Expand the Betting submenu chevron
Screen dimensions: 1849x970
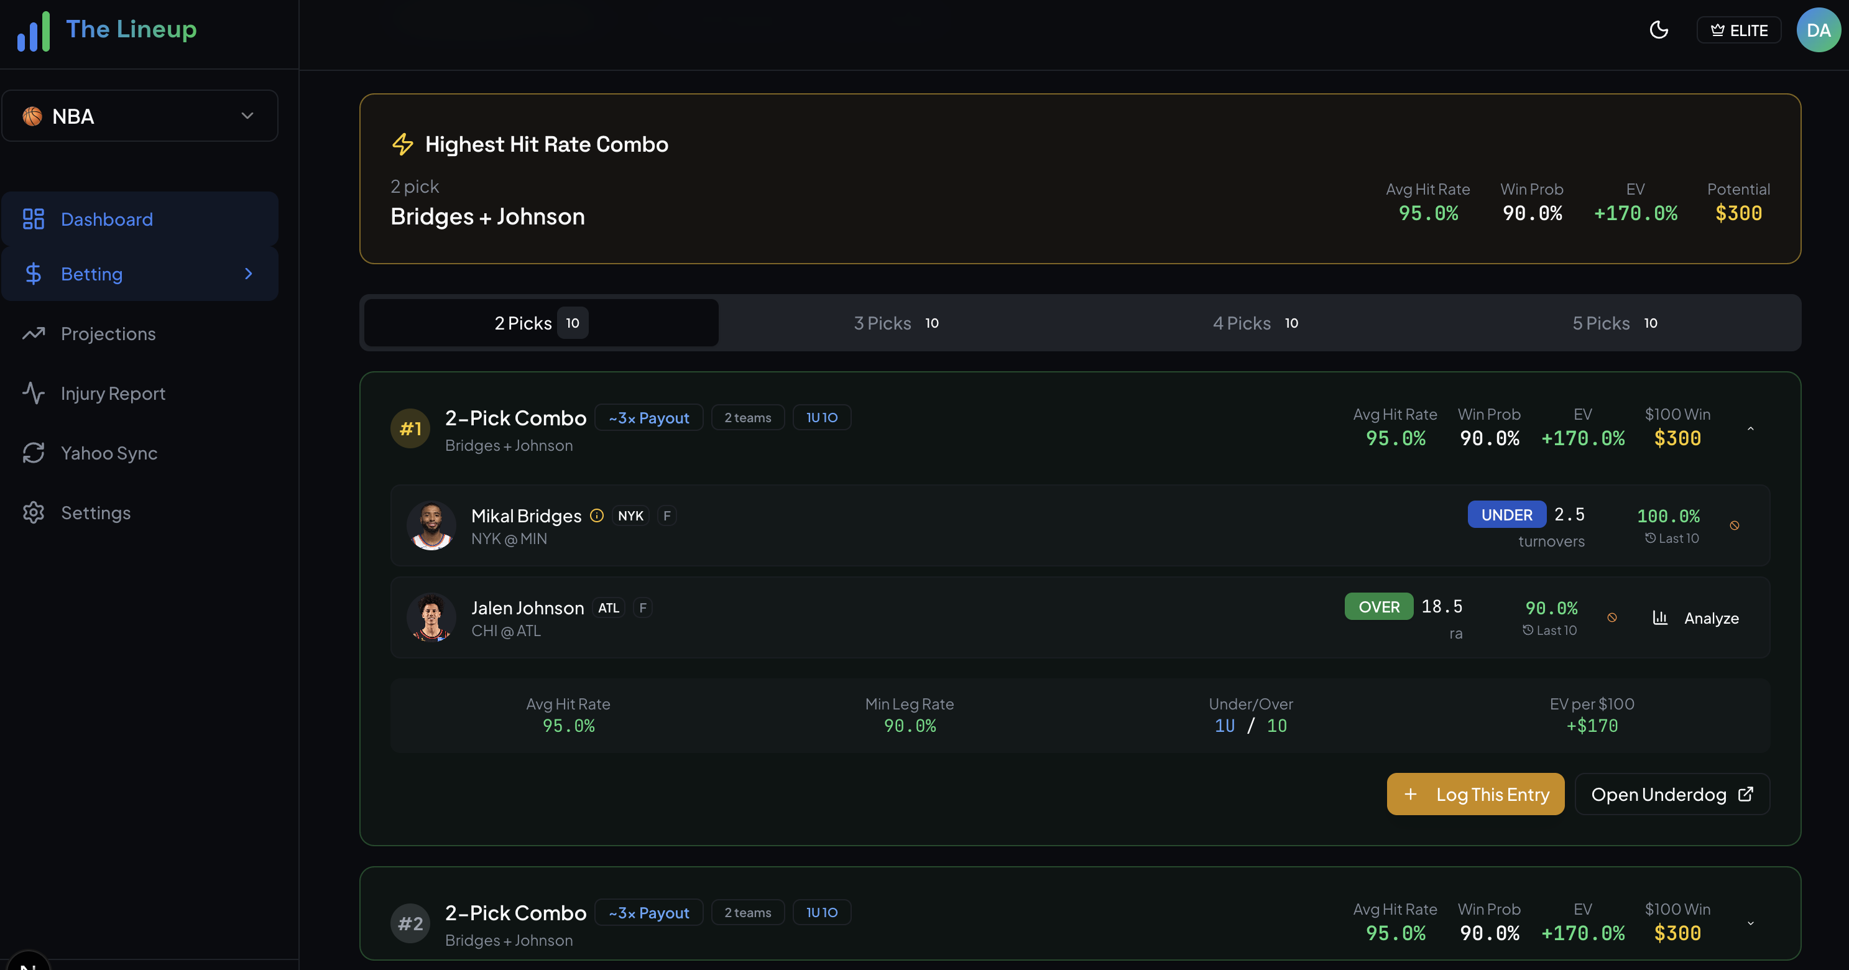tap(247, 274)
